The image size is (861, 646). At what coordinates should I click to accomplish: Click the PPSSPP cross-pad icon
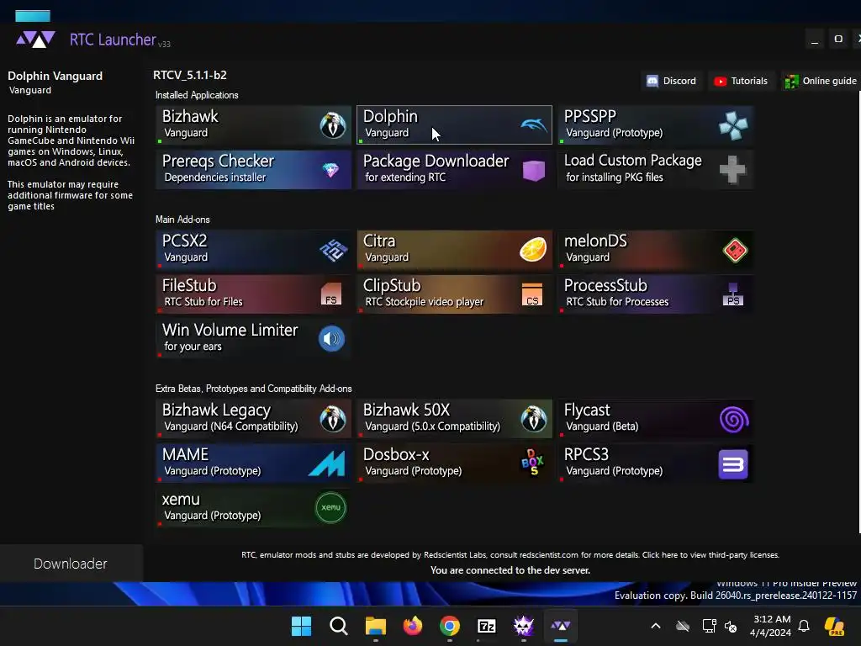(733, 125)
